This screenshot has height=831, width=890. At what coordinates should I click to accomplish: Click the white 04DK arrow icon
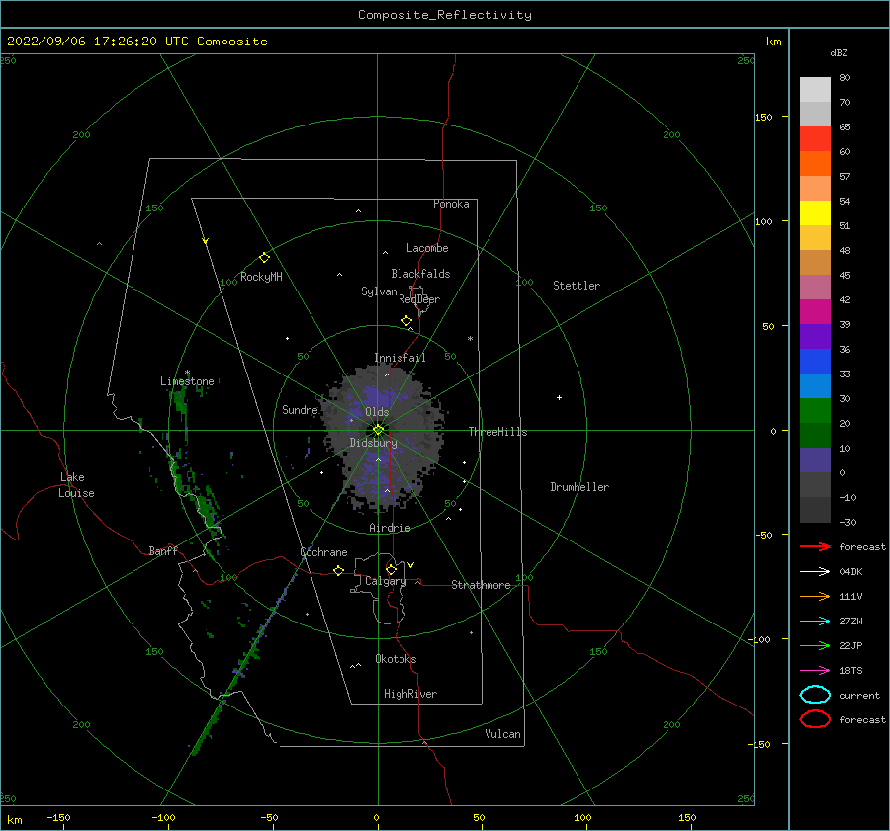[815, 571]
